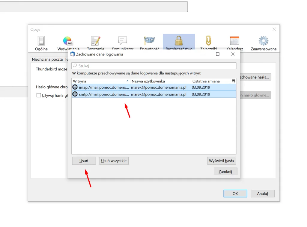Click the Thunderbird icon in saved logins title bar
The height and width of the screenshot is (227, 307).
(x=73, y=54)
